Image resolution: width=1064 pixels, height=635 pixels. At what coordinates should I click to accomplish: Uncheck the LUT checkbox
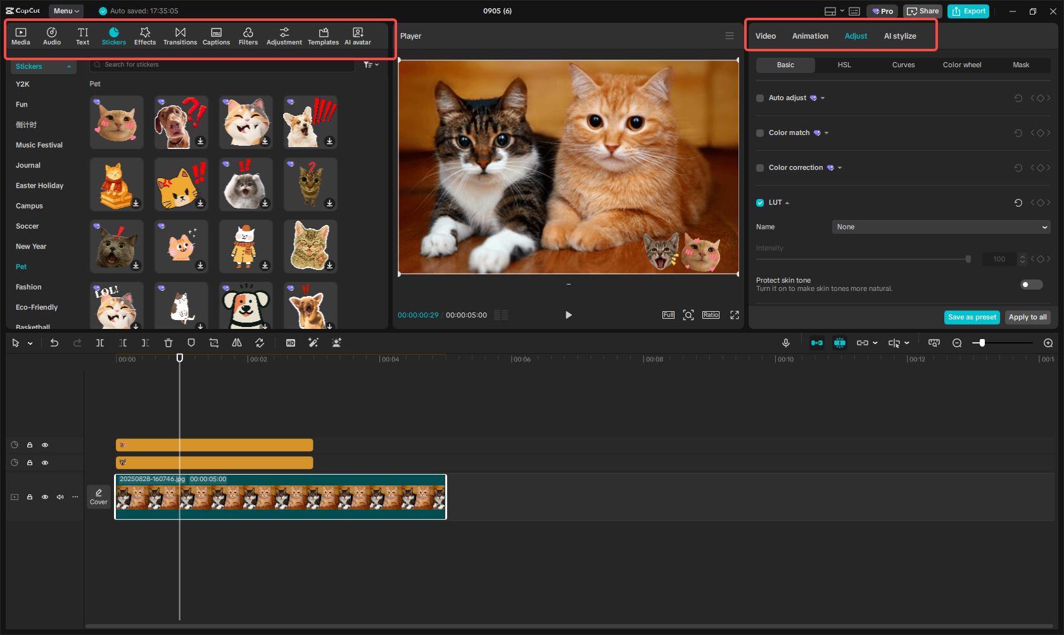pyautogui.click(x=760, y=203)
